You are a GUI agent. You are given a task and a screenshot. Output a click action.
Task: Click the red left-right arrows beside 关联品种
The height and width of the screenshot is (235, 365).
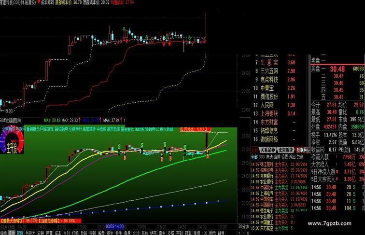point(254,150)
